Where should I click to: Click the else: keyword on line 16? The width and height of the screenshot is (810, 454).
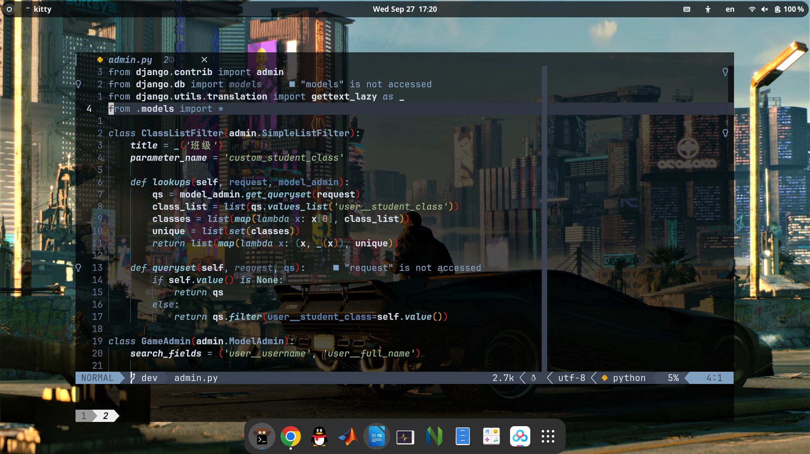click(x=165, y=304)
